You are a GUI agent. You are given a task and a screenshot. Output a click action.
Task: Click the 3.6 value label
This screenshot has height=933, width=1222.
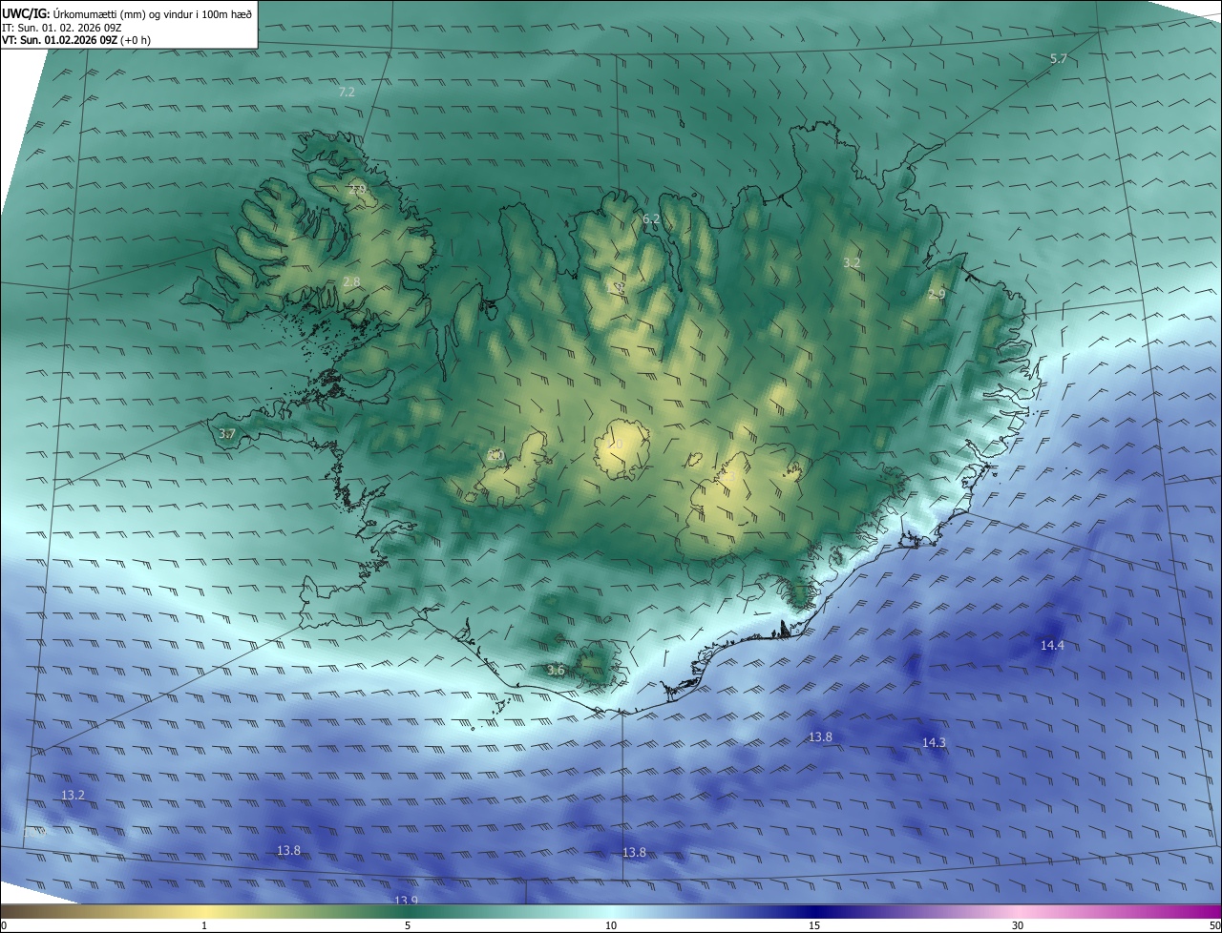(556, 670)
